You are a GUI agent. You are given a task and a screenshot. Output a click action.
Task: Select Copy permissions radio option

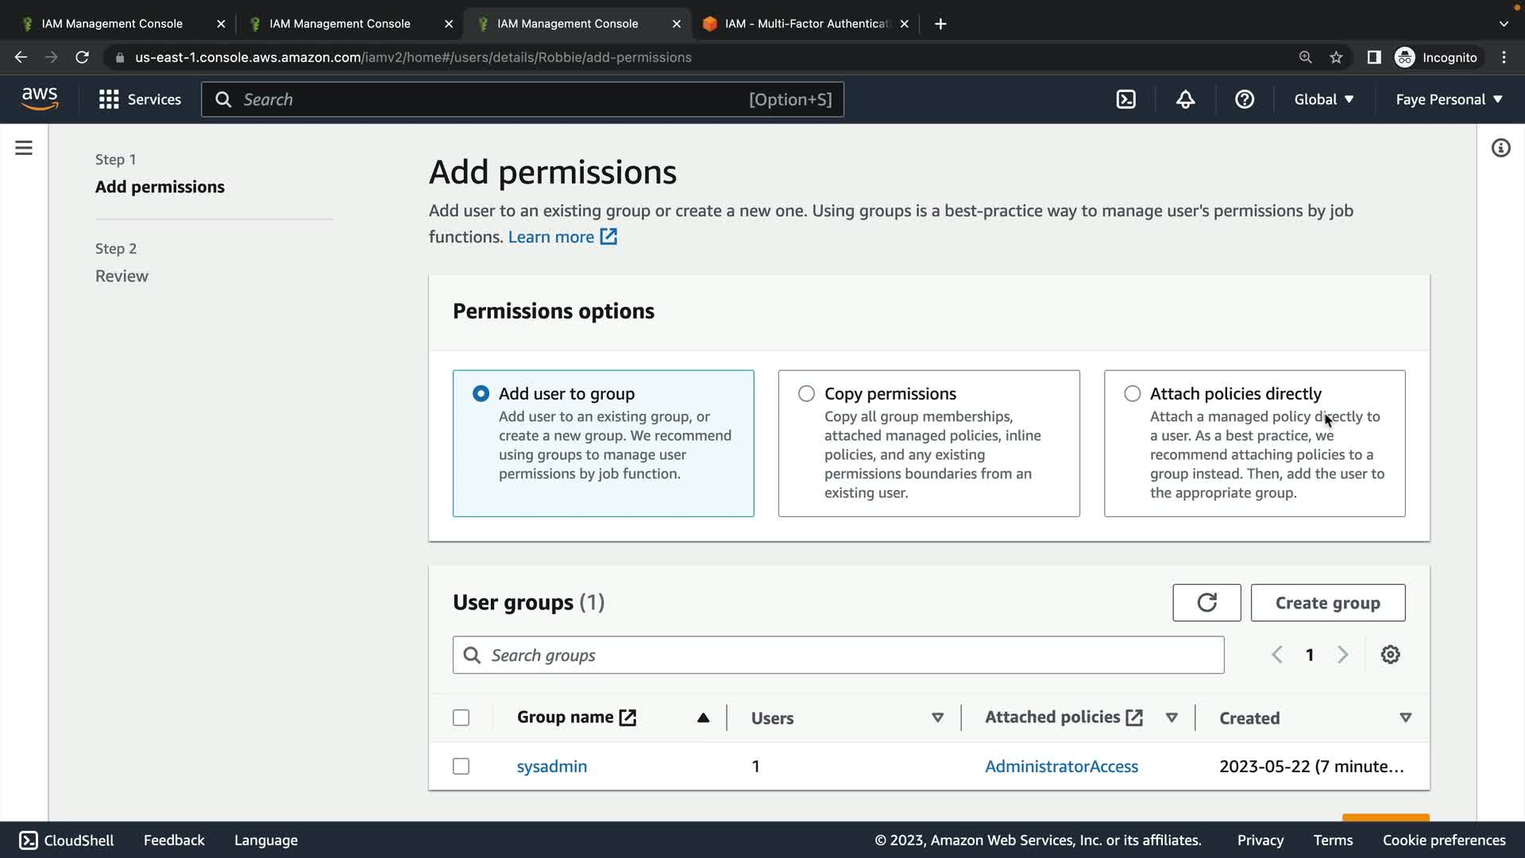tap(806, 394)
